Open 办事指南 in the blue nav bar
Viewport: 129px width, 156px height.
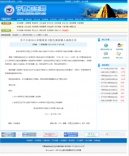pos(95,19)
